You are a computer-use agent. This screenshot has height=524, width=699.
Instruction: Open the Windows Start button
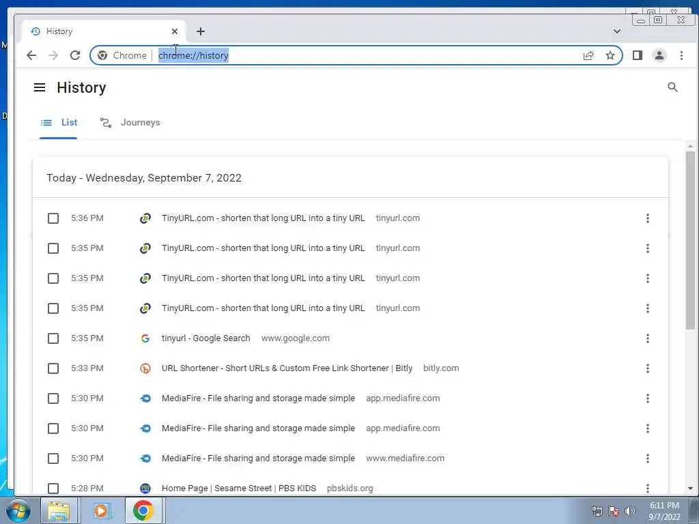point(18,510)
